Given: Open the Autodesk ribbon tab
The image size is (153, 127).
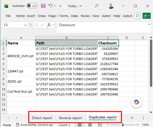Looking at the screenshot, I should coord(127,16).
